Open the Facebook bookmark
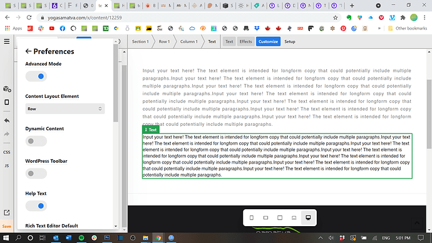 pos(63,28)
